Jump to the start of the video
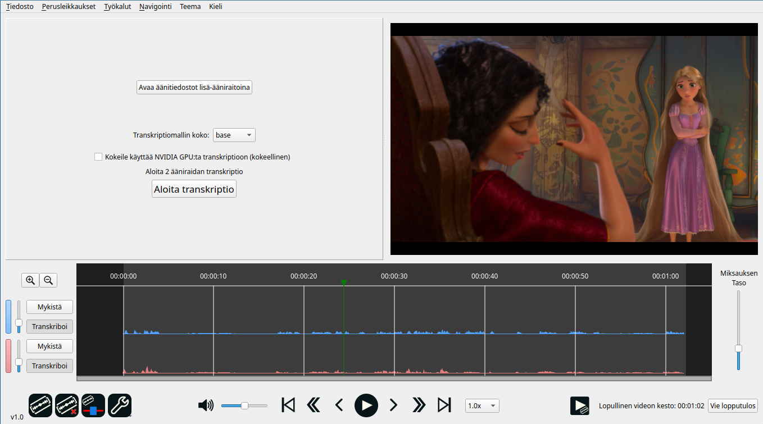The width and height of the screenshot is (763, 424). click(x=288, y=405)
